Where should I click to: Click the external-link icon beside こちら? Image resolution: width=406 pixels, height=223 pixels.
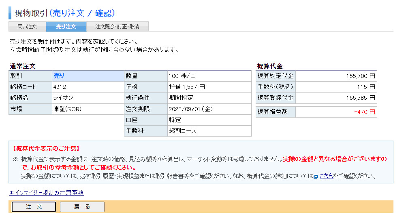click(316, 177)
